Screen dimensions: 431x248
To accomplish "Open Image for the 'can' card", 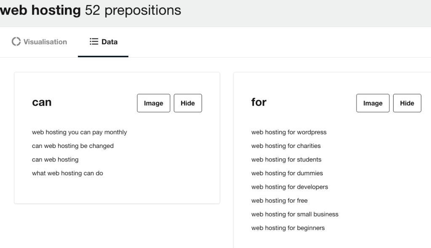I will point(154,103).
